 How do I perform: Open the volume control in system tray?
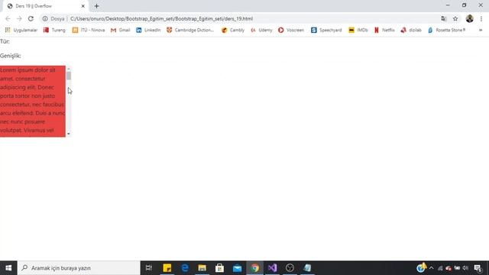465,268
